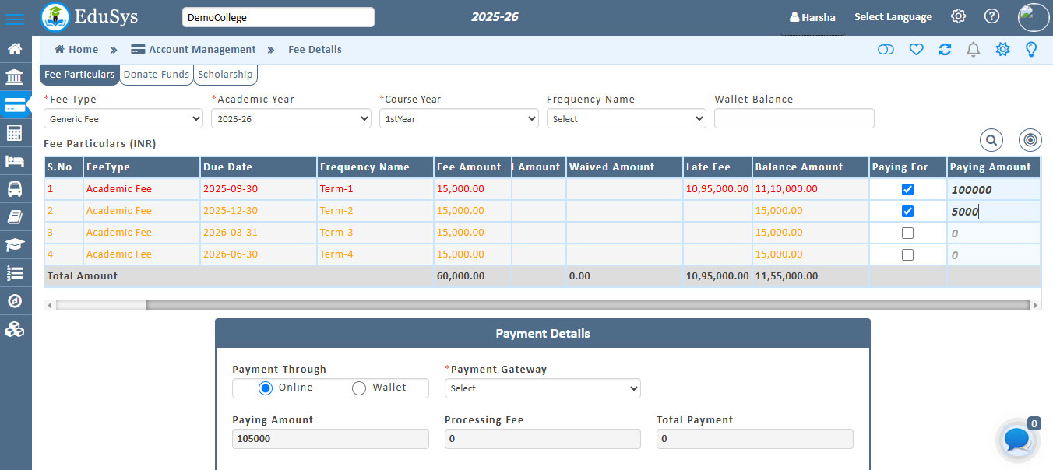The image size is (1053, 470).
Task: Open the graduation cap module in sidebar
Action: tap(16, 244)
